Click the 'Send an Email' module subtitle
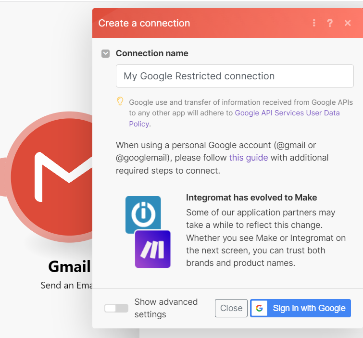This screenshot has width=363, height=338. [67, 285]
